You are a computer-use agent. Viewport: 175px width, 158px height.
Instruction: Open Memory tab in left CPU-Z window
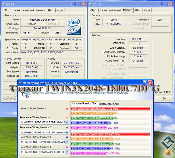[40, 10]
